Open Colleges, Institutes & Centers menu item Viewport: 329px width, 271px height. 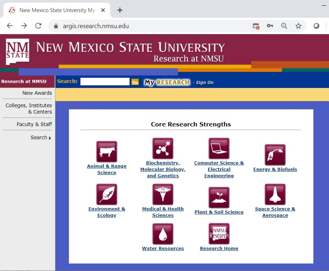28,109
